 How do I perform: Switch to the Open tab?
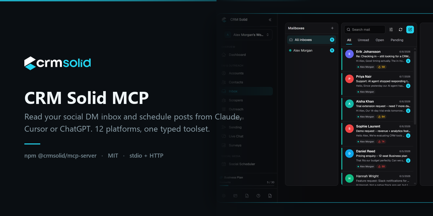pyautogui.click(x=380, y=40)
